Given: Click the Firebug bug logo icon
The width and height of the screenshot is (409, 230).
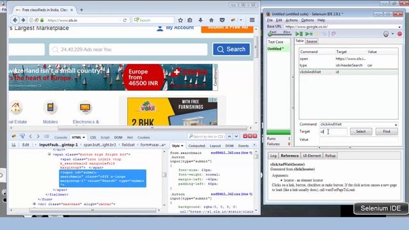Looking at the screenshot, I should click(x=13, y=136).
